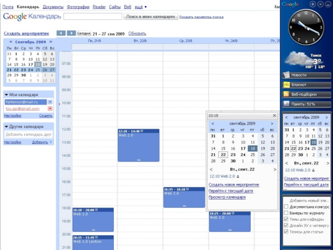Open dropdown for tsu.gpi@gmail.com calendar

[50, 109]
